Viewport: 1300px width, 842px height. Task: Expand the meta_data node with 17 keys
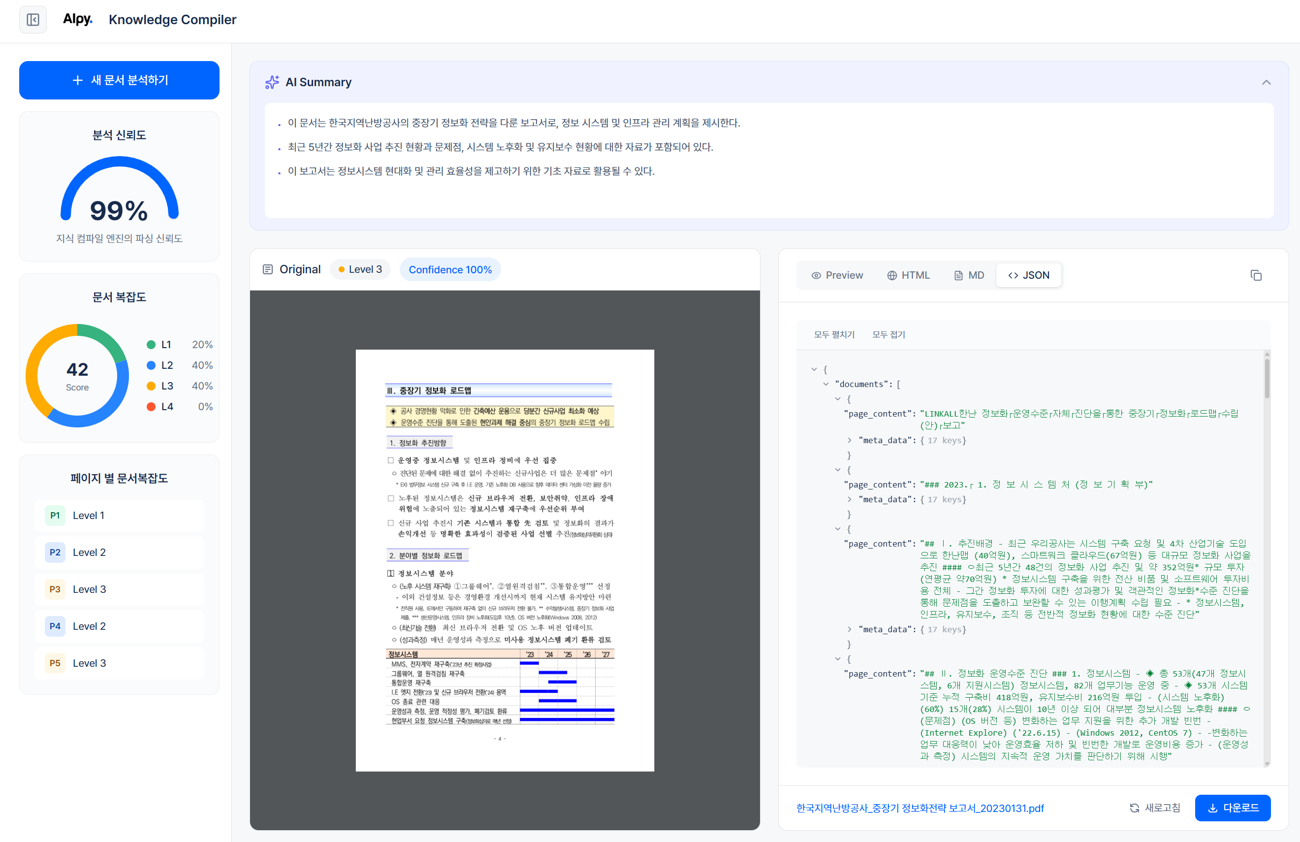pos(850,440)
